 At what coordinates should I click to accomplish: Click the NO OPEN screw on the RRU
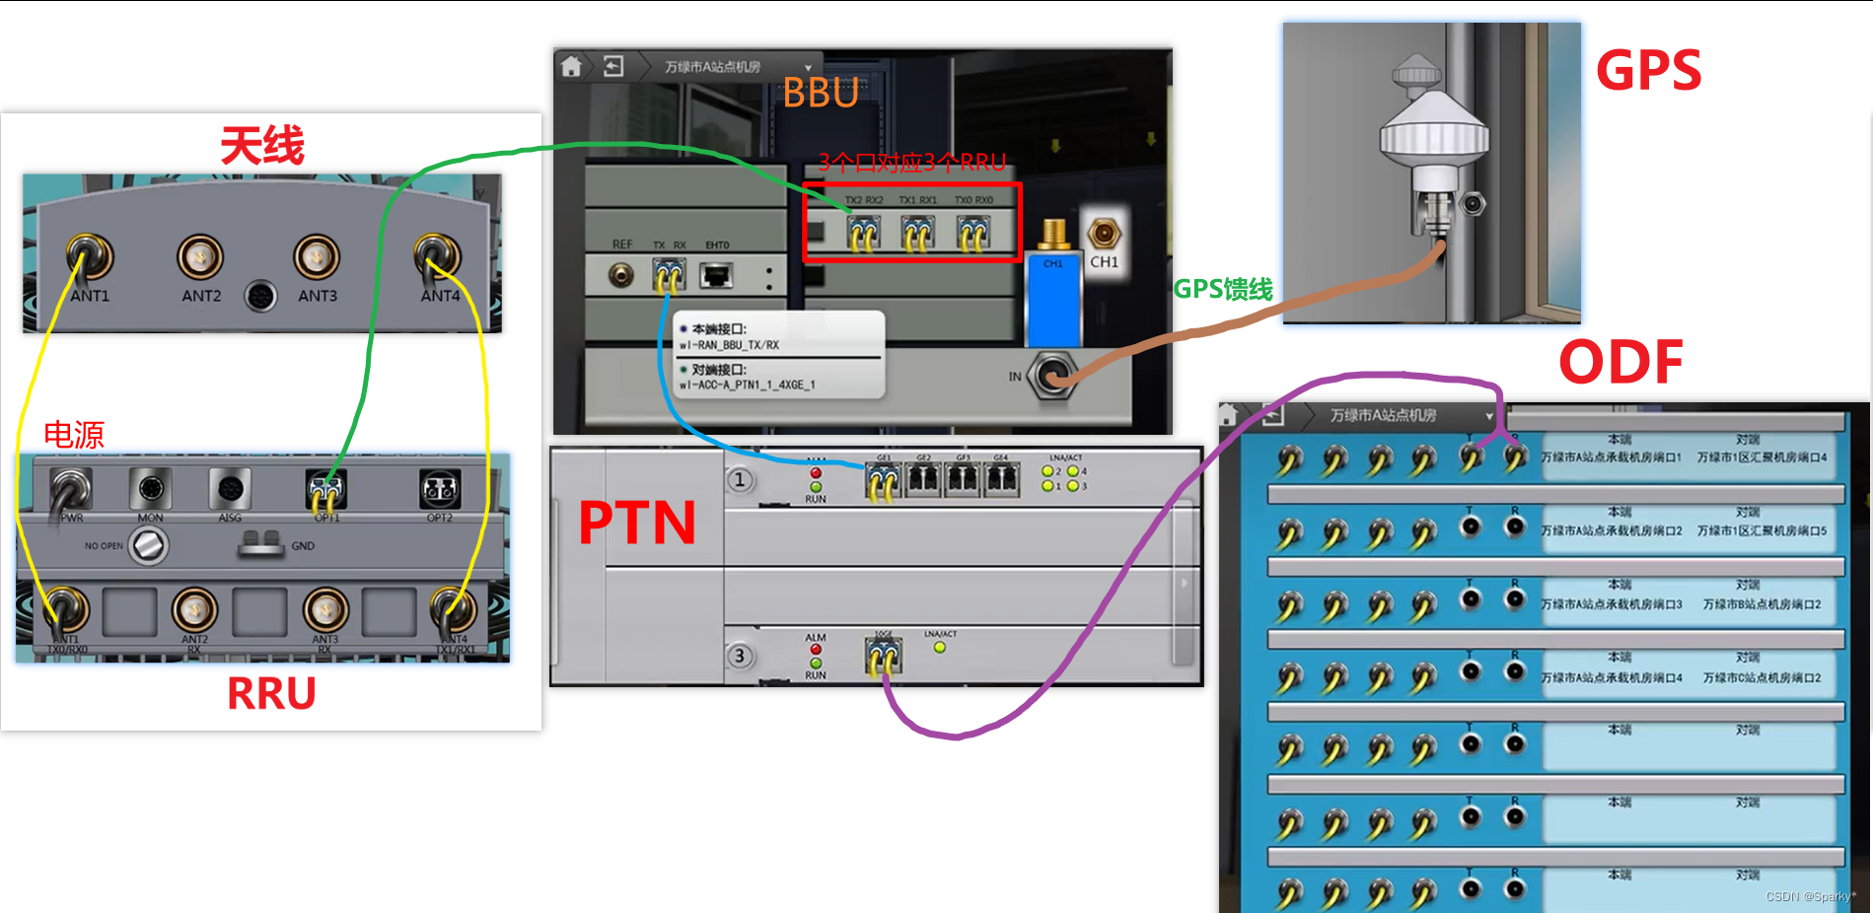pos(148,545)
